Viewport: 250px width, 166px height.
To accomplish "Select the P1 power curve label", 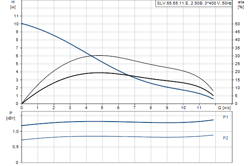I will point(225,117).
